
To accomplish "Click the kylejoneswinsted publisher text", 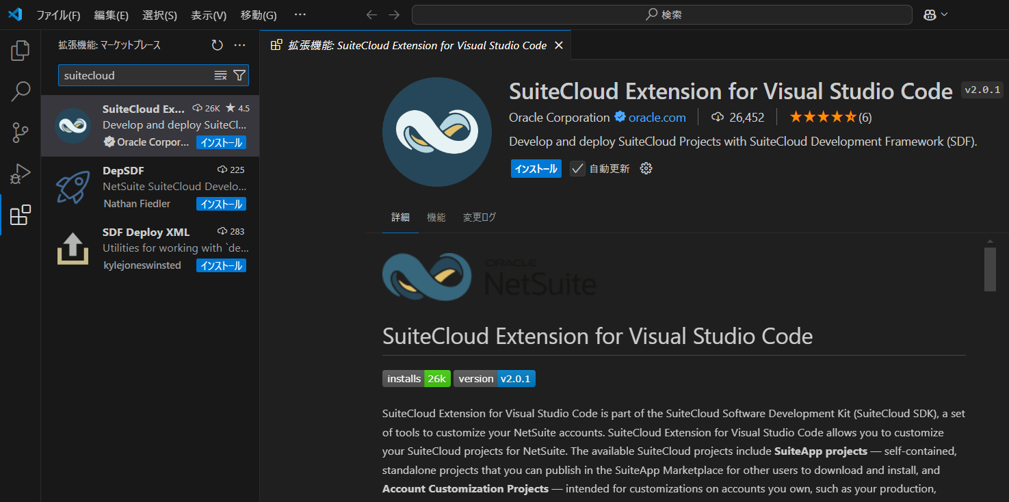I will 142,265.
